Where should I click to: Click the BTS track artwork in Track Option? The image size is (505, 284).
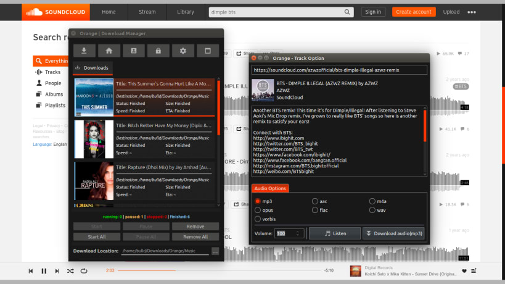click(x=263, y=90)
